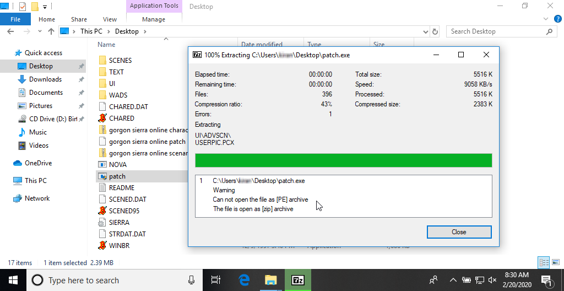Switch to the Home ribbon tab
This screenshot has width=564, height=291.
click(47, 19)
